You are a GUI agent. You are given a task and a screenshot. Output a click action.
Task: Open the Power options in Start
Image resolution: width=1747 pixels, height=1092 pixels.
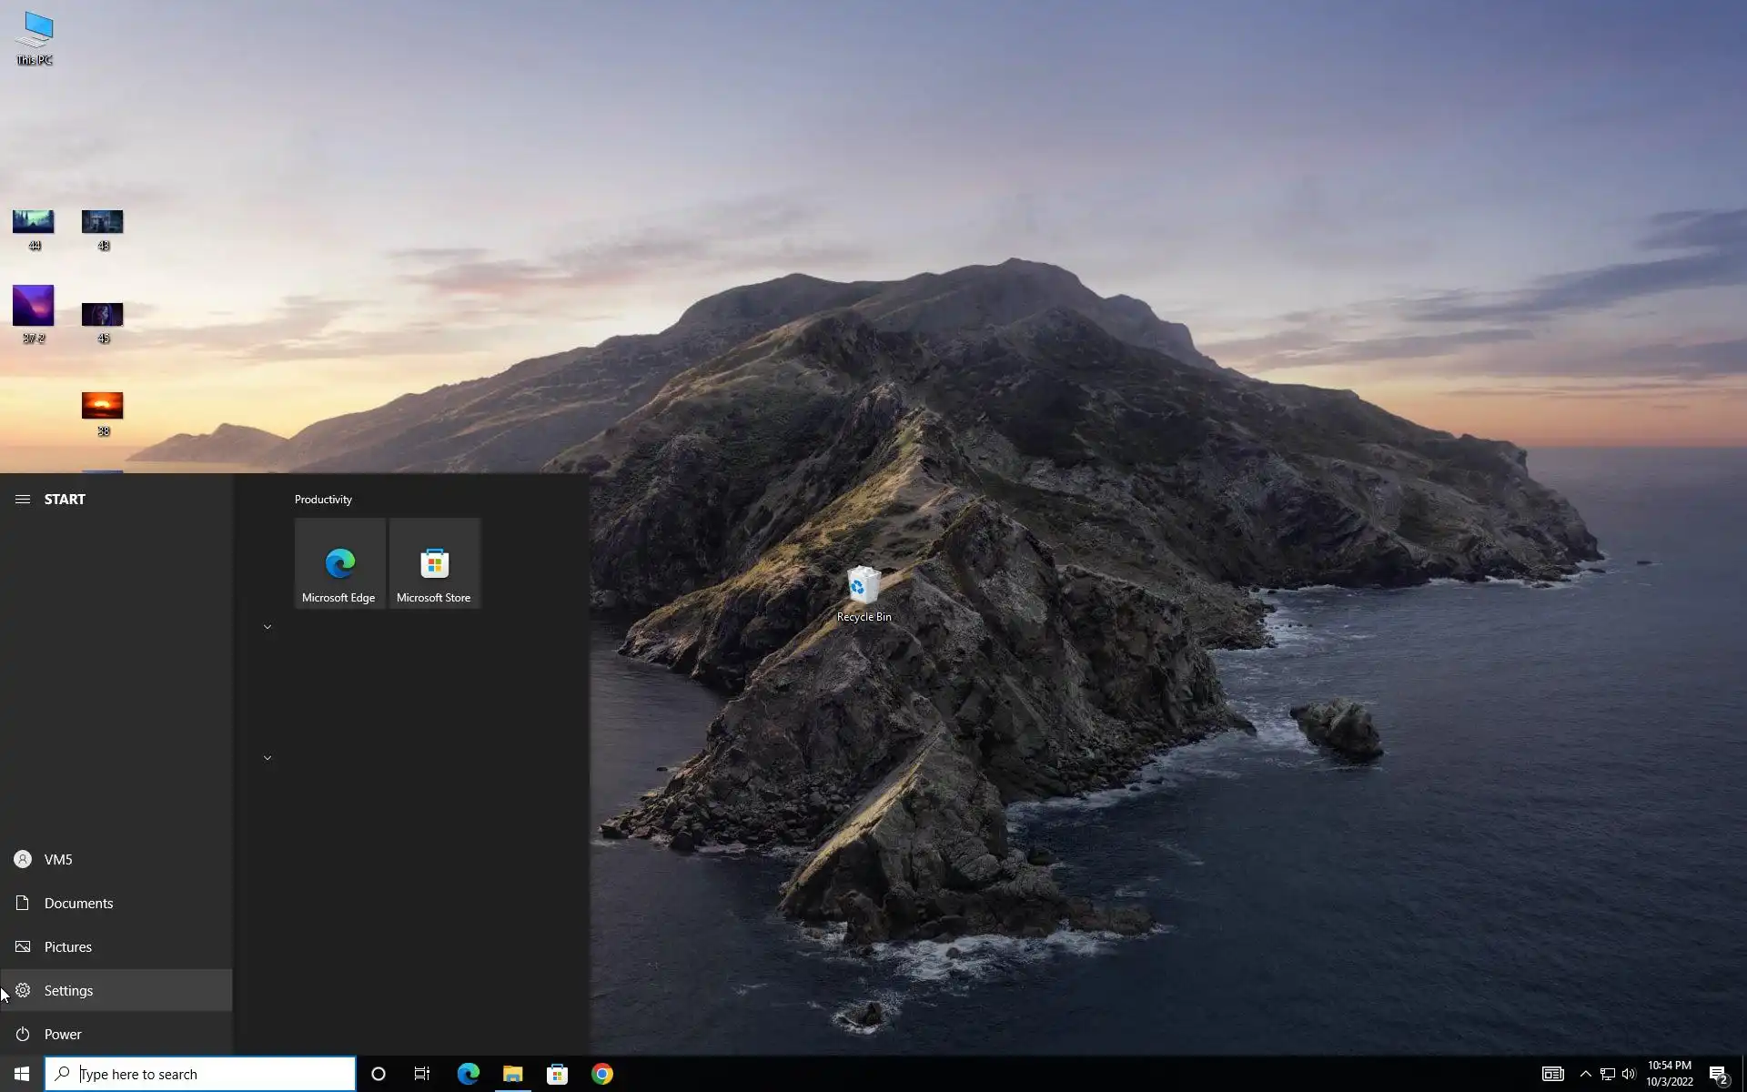pos(62,1034)
